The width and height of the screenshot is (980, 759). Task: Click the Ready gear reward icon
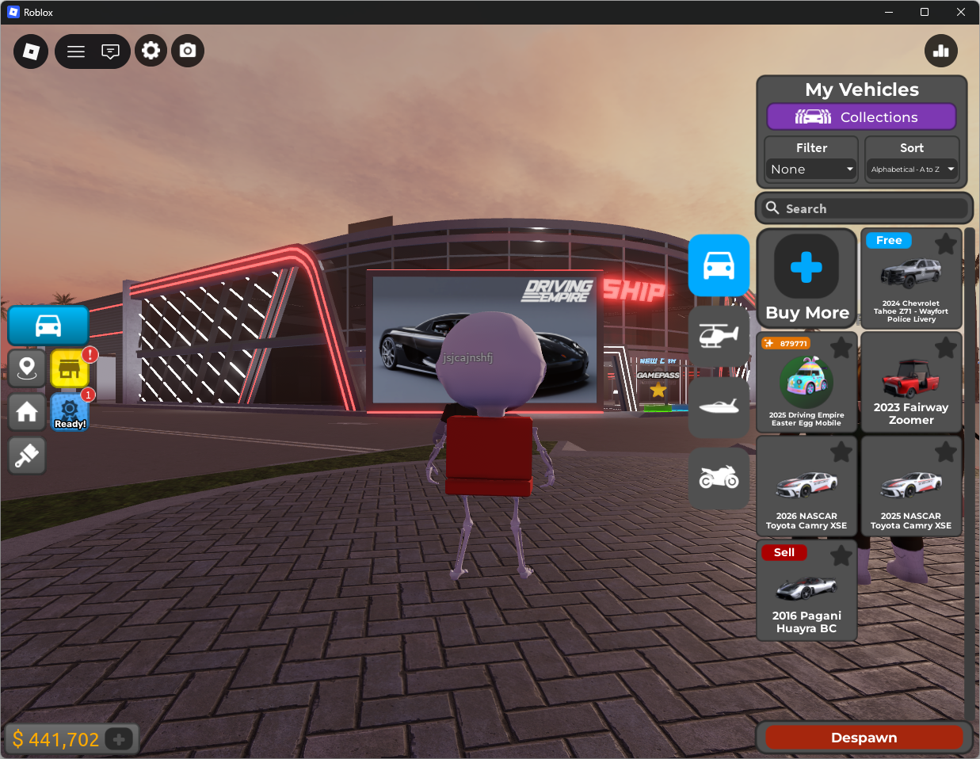[x=70, y=412]
